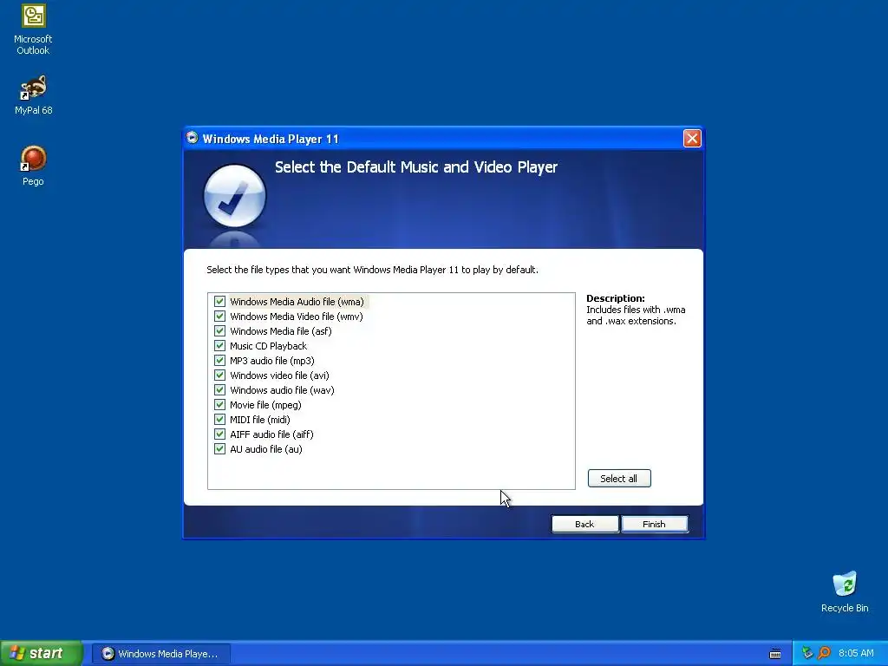The width and height of the screenshot is (888, 666).
Task: Click the Safely Remove Hardware tray icon
Action: [x=807, y=653]
